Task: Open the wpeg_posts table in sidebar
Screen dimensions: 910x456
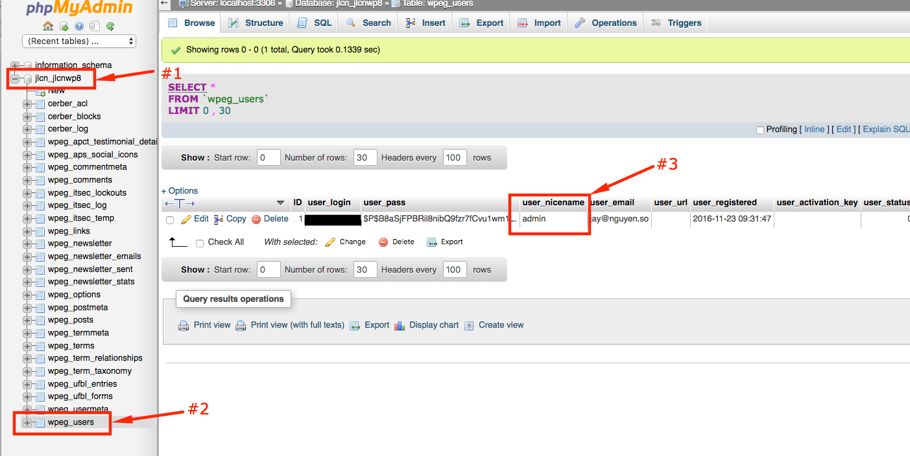Action: (x=70, y=320)
